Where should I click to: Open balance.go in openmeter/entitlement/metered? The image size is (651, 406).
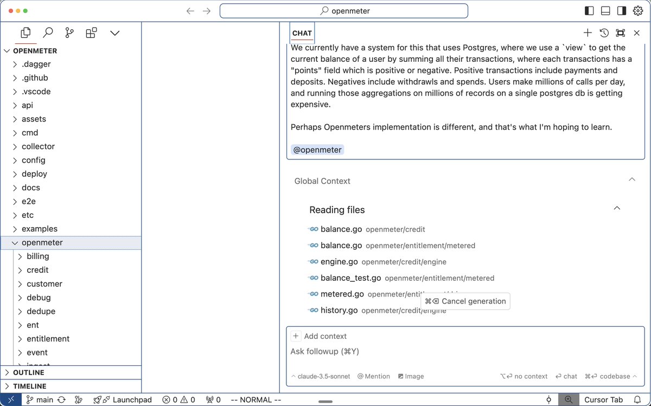[x=392, y=246]
